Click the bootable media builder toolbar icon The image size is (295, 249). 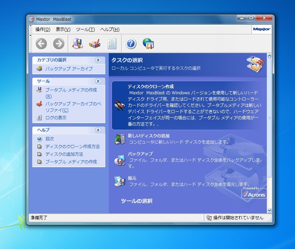(x=77, y=44)
